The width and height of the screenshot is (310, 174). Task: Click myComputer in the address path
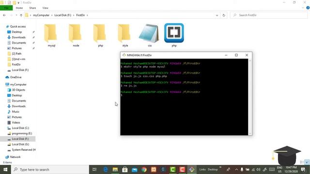[x=41, y=15]
